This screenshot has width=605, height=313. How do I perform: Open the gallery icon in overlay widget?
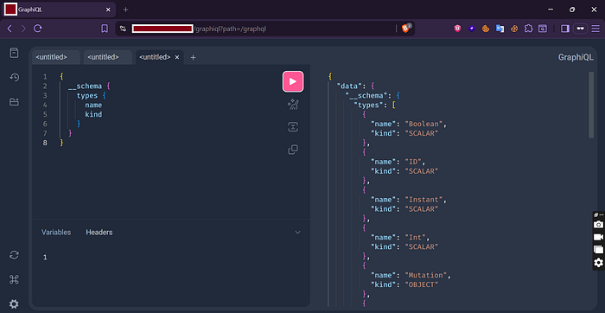(598, 250)
